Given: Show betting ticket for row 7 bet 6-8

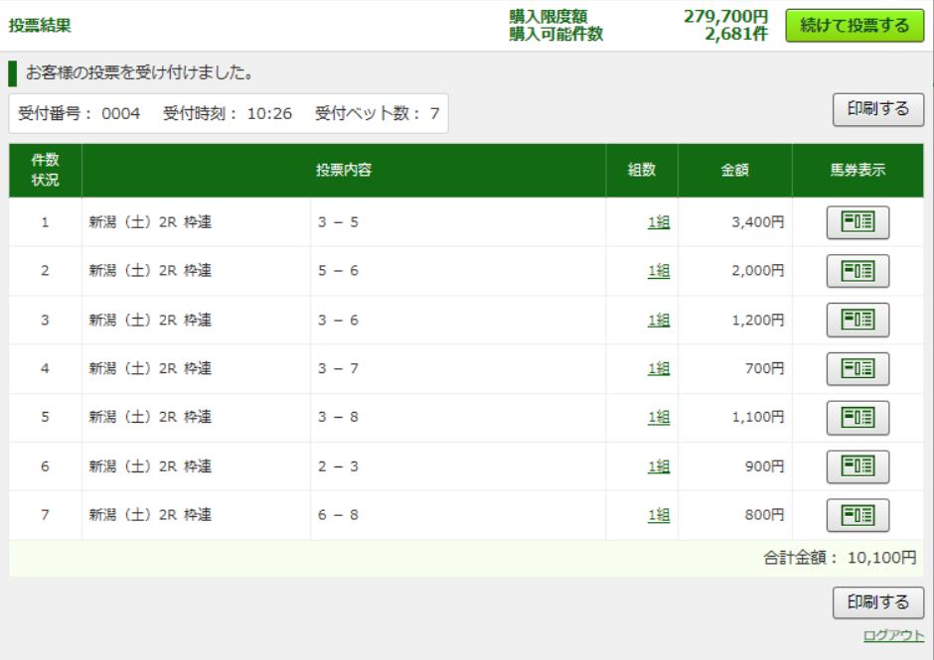Looking at the screenshot, I should coord(857,515).
